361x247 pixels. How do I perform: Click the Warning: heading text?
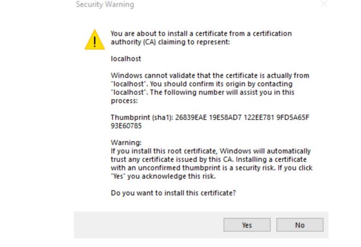126,143
